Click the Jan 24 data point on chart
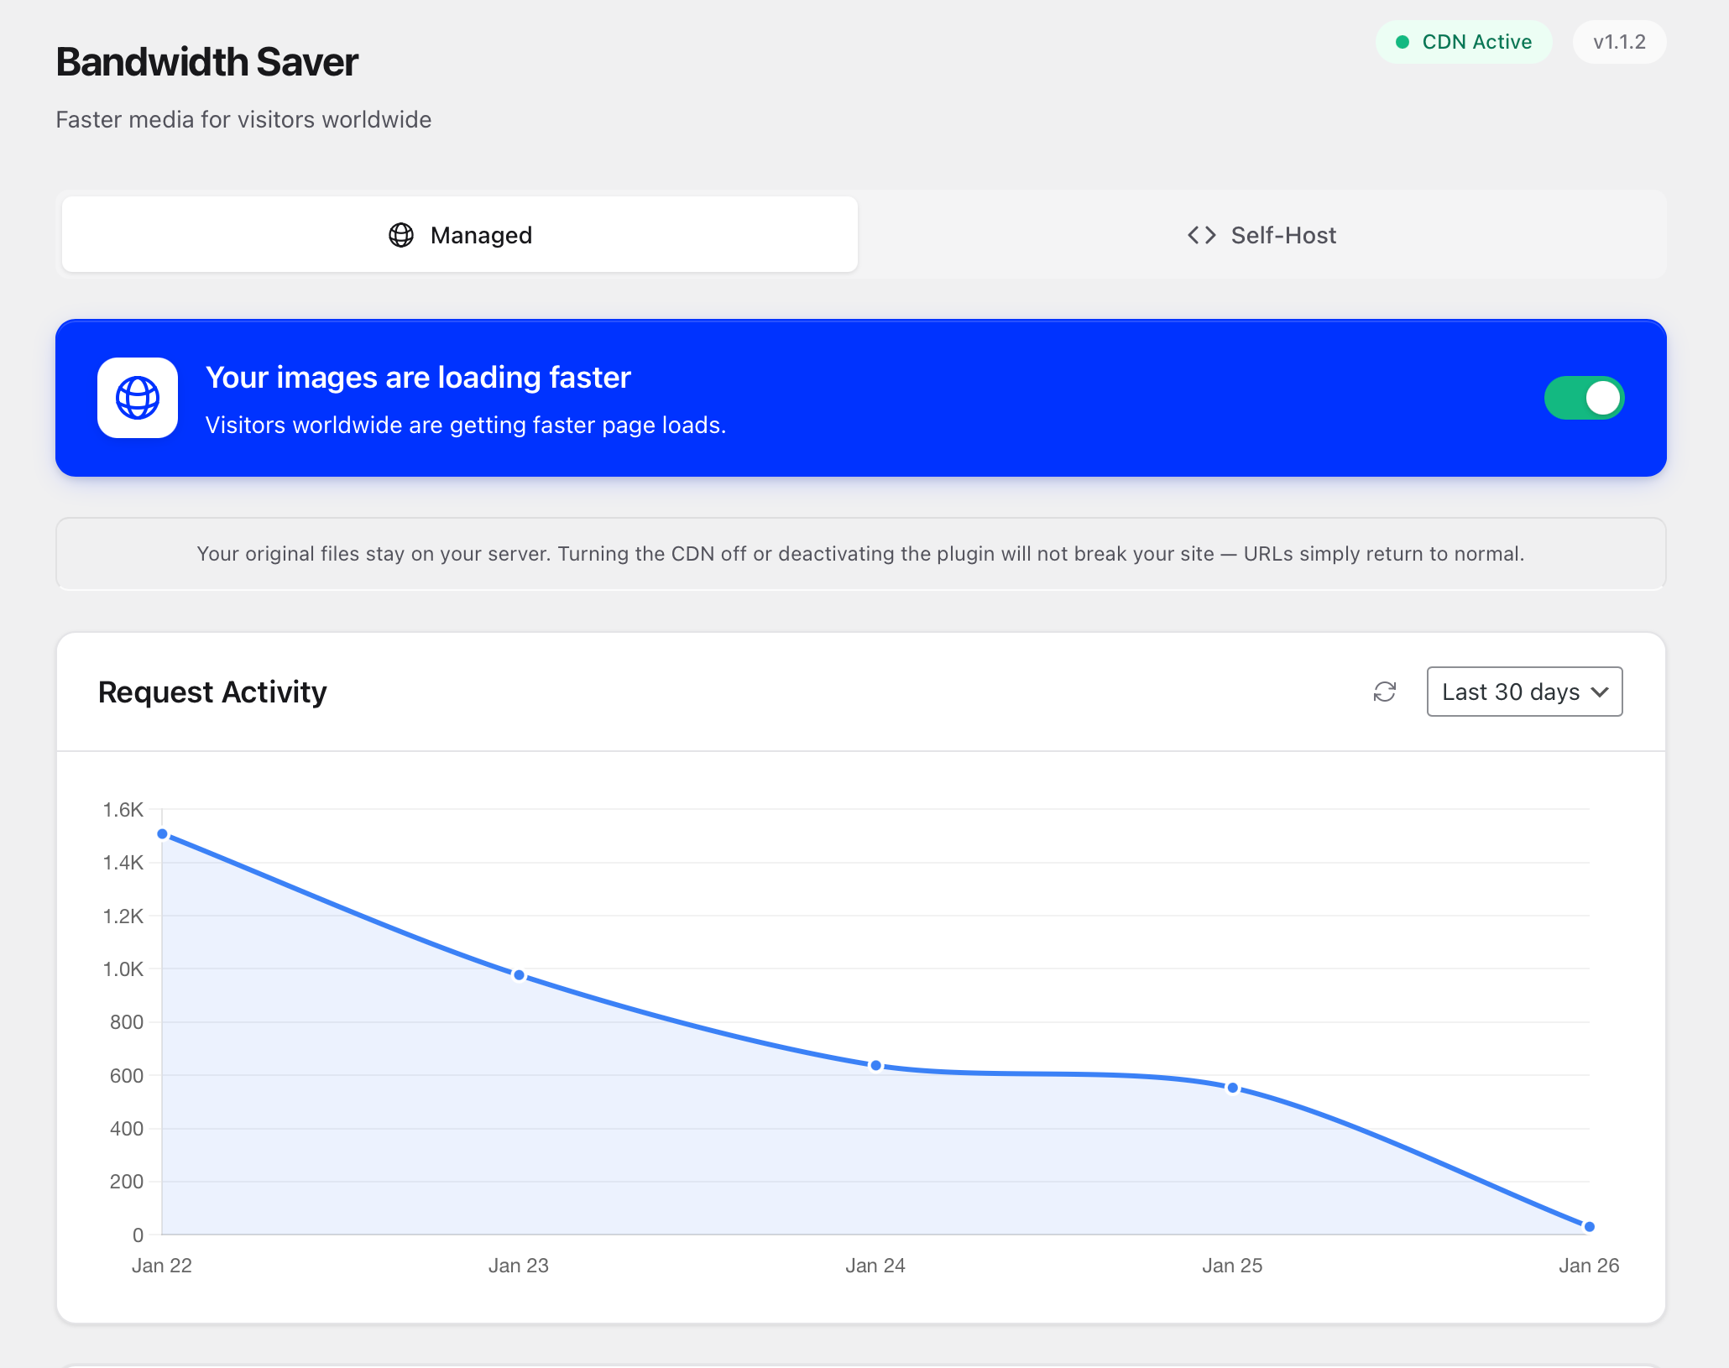Image resolution: width=1729 pixels, height=1368 pixels. (875, 1066)
